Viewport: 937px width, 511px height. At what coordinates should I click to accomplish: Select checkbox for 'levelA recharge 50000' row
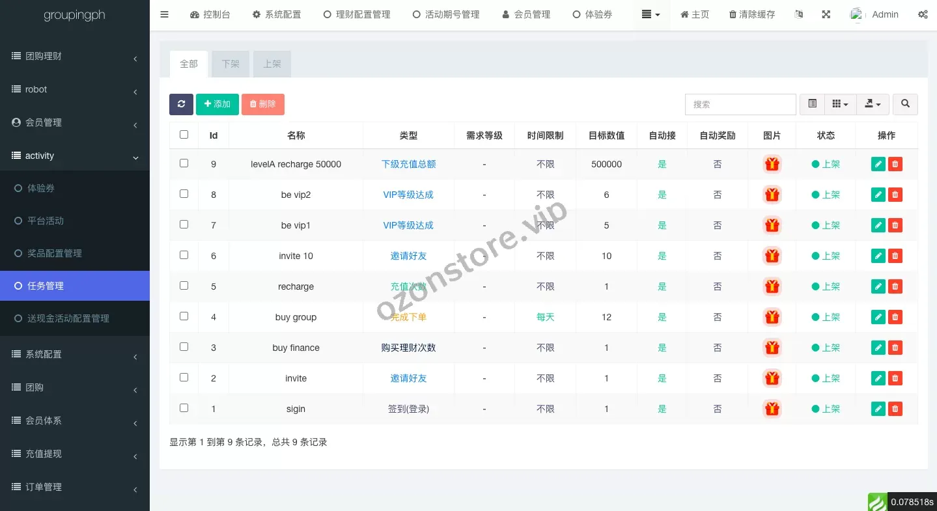click(x=184, y=163)
